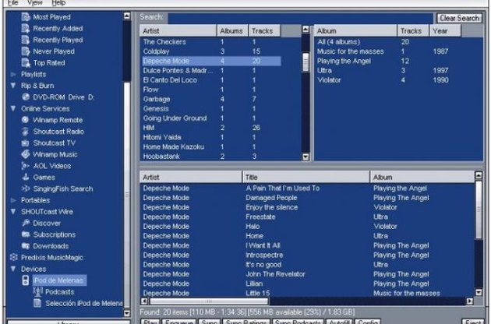The width and height of the screenshot is (491, 324).
Task: Click the track list scroll-left arrow
Action: point(144,301)
